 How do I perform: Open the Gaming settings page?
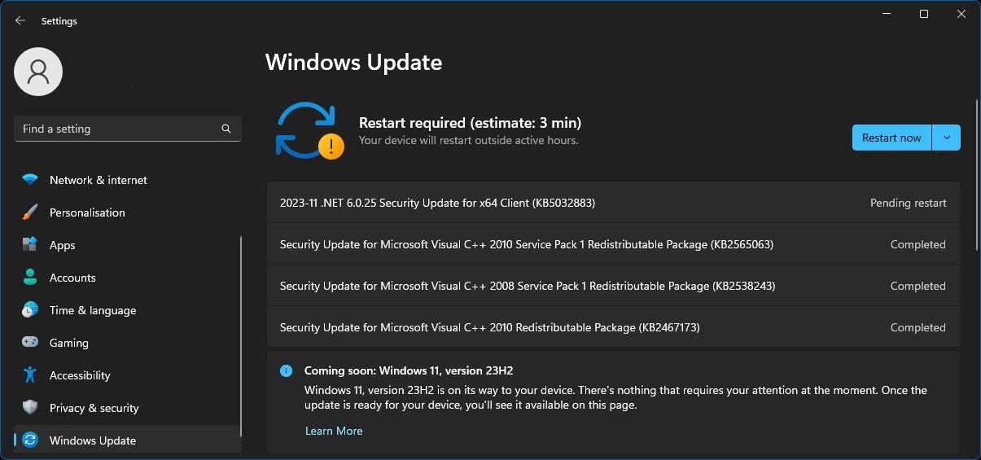pos(69,343)
